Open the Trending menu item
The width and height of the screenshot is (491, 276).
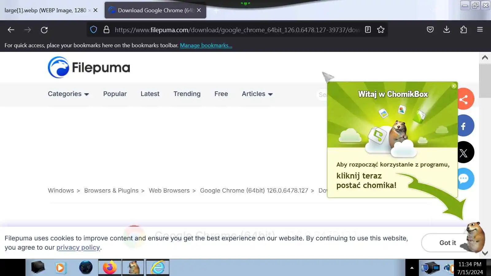tap(187, 94)
